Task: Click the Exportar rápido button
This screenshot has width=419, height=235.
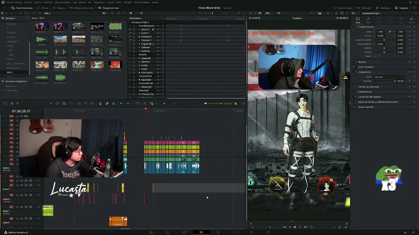Action: pos(343,8)
